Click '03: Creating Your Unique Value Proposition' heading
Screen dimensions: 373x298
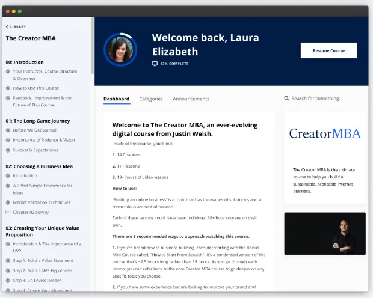pos(42,231)
